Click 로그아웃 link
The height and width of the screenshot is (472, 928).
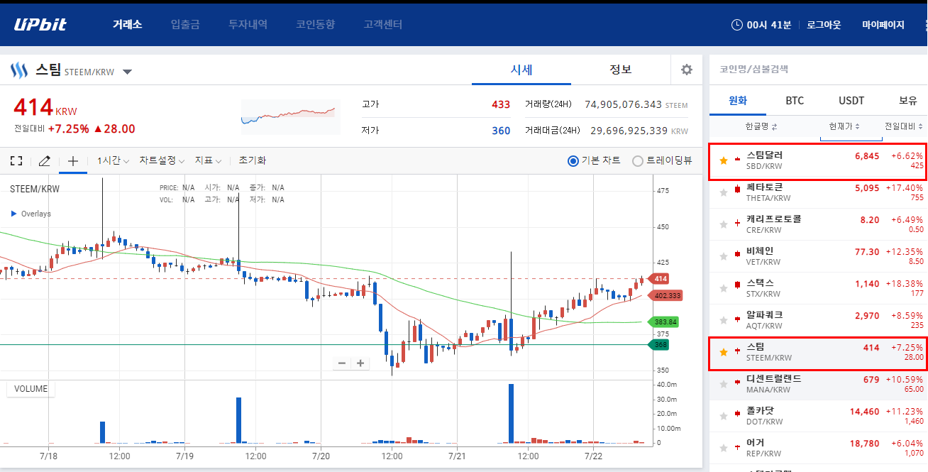tap(824, 25)
